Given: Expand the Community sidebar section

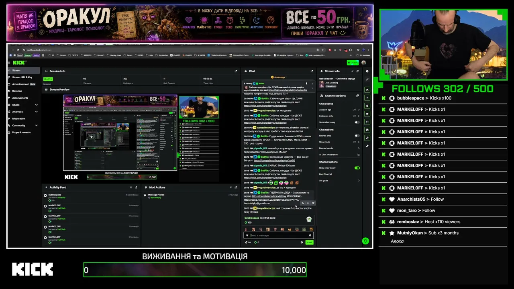Looking at the screenshot, I should [36, 126].
